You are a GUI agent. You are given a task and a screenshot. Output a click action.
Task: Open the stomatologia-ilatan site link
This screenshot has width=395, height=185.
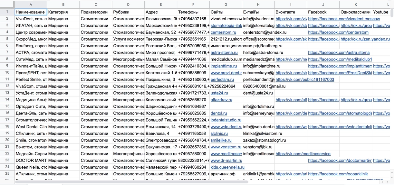click(x=226, y=25)
